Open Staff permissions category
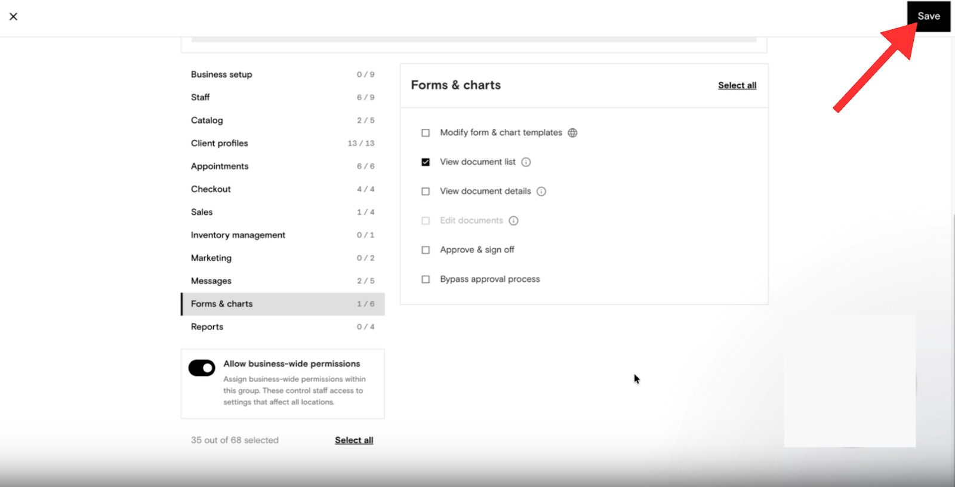Image resolution: width=955 pixels, height=487 pixels. [283, 97]
